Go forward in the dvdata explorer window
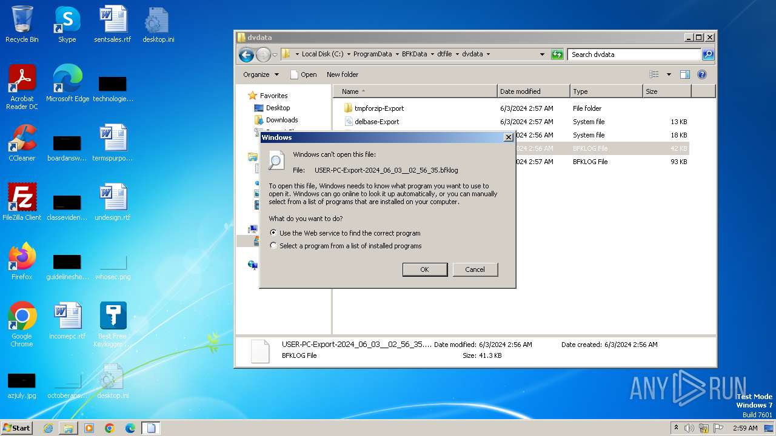This screenshot has width=776, height=436. 263,54
